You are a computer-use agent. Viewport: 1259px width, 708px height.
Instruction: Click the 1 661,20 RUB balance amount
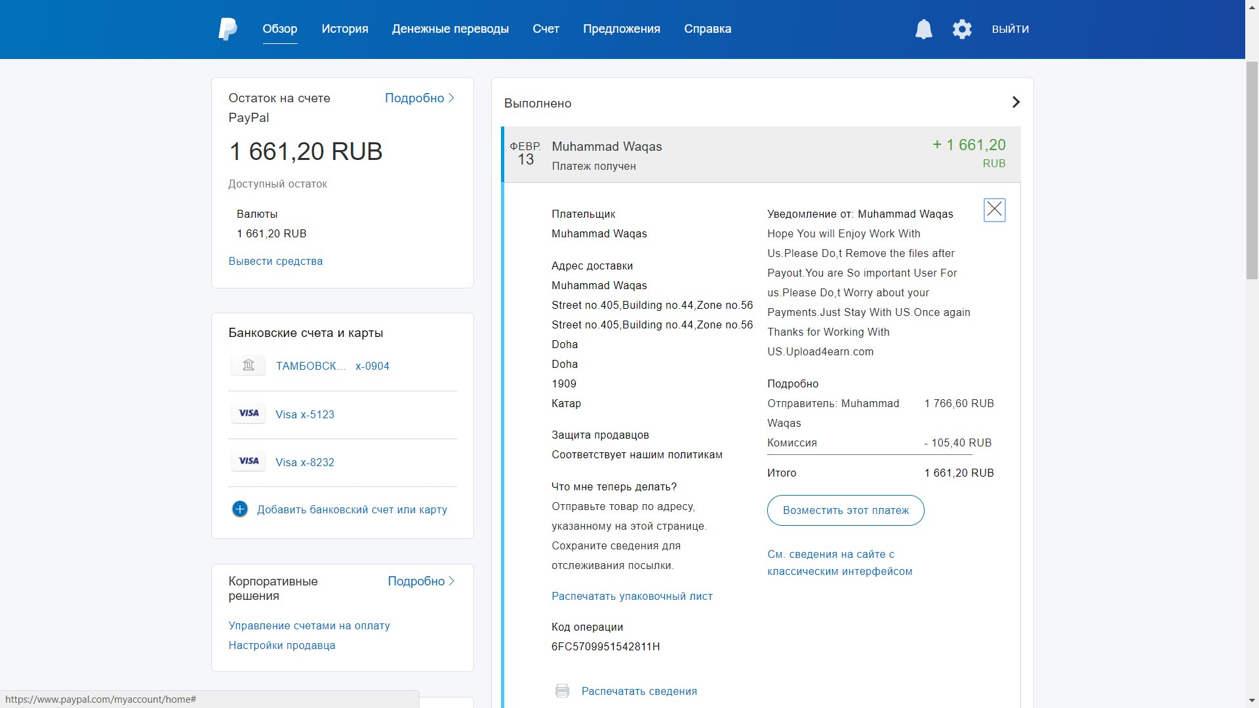(x=306, y=151)
